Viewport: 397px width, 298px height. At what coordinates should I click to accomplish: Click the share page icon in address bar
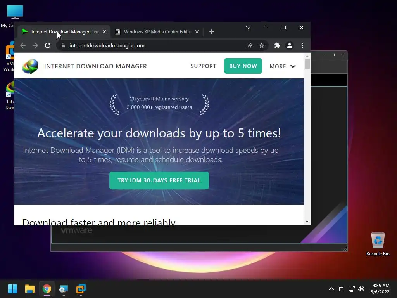click(x=249, y=46)
